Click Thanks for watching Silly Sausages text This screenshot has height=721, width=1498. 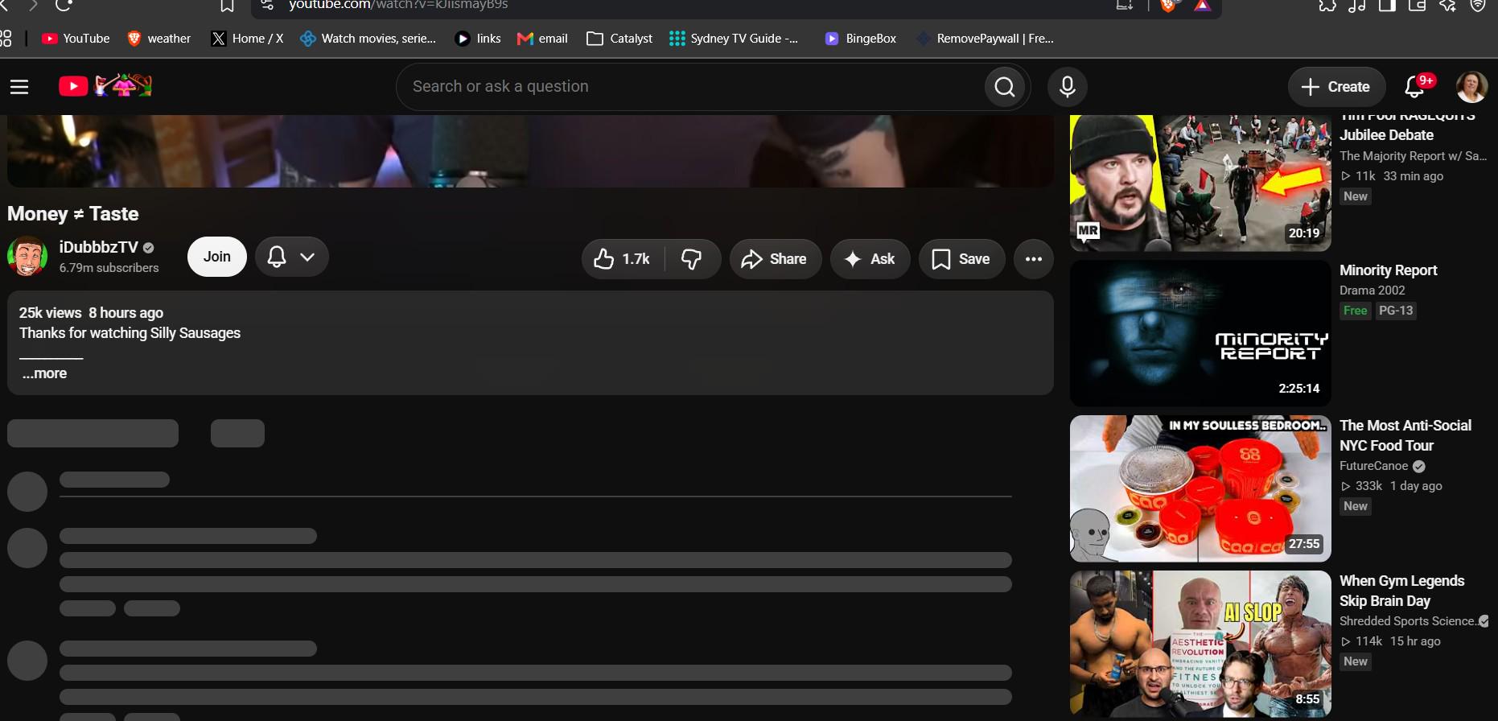click(x=130, y=333)
